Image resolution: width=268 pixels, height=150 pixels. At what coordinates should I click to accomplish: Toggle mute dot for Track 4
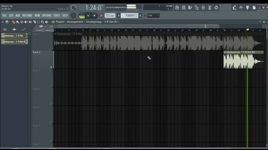(x=51, y=104)
